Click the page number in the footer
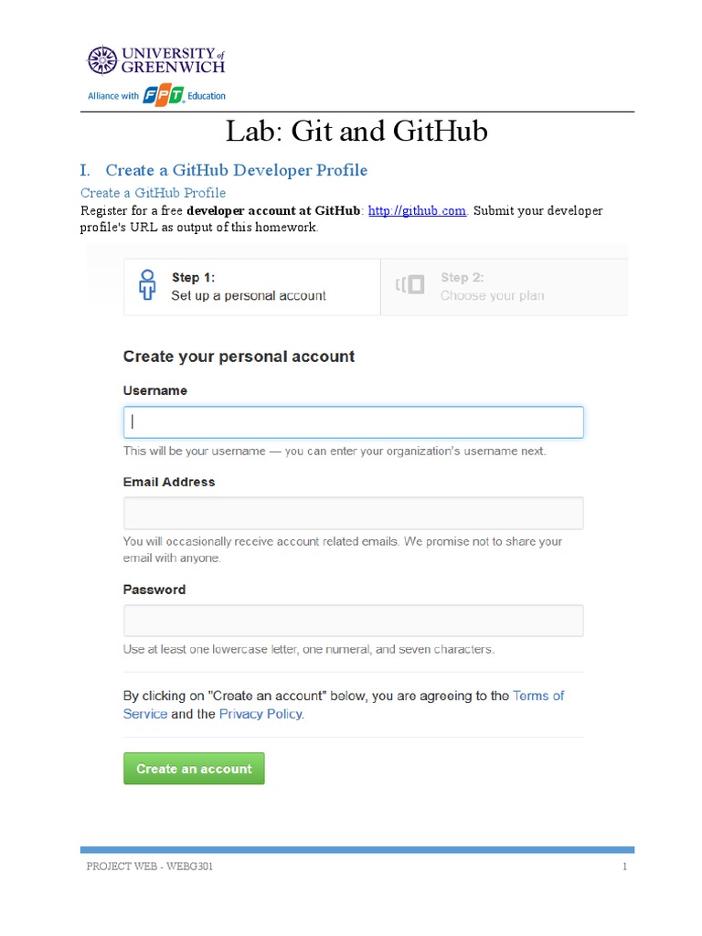702x936 pixels. pos(624,867)
